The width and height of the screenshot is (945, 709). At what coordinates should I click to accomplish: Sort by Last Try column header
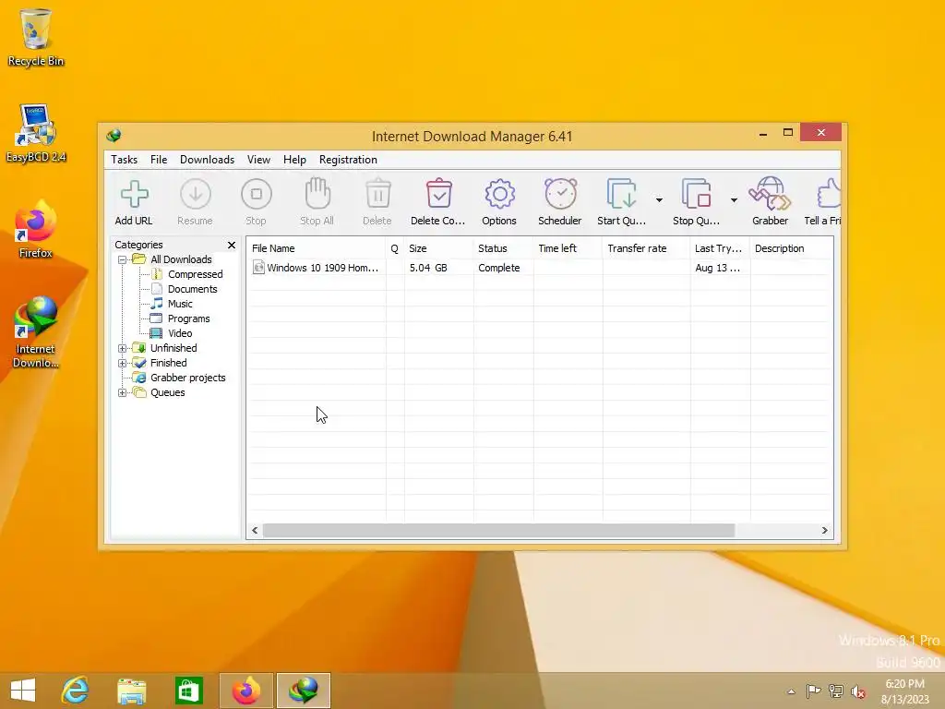[720, 248]
